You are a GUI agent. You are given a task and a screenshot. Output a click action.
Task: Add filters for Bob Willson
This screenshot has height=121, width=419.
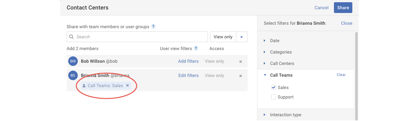point(188,61)
